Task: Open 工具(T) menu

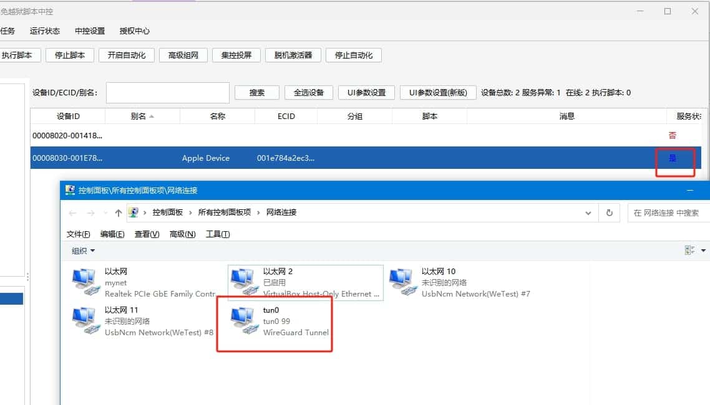Action: (x=218, y=234)
